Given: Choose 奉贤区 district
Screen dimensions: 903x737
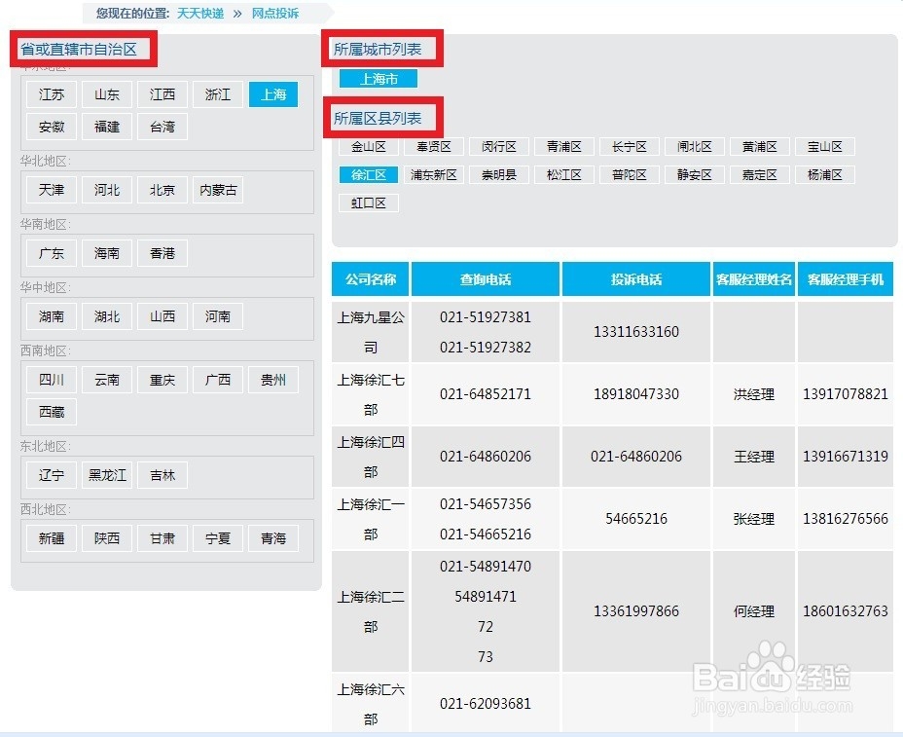Looking at the screenshot, I should click(434, 147).
